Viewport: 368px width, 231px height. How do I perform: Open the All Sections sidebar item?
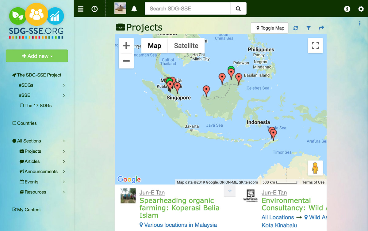tap(27, 141)
